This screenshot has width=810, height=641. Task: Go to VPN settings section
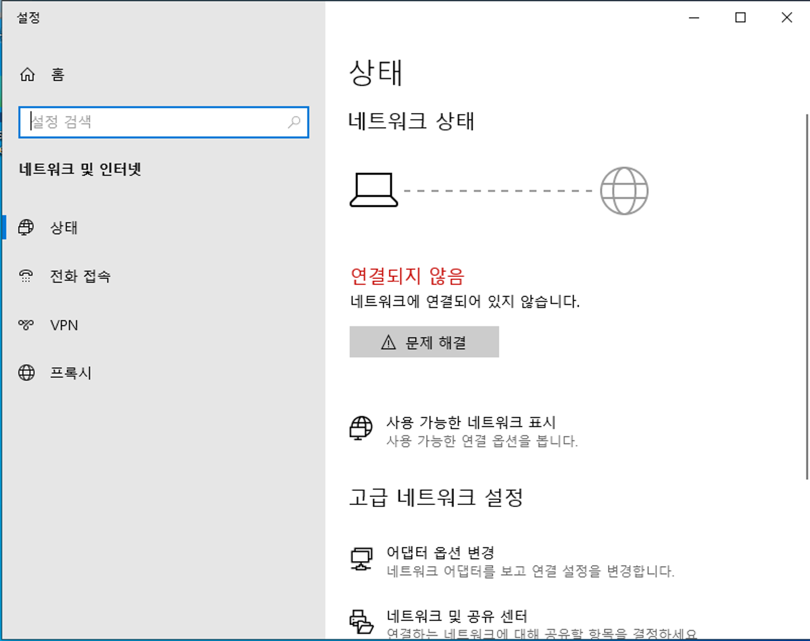click(x=64, y=325)
